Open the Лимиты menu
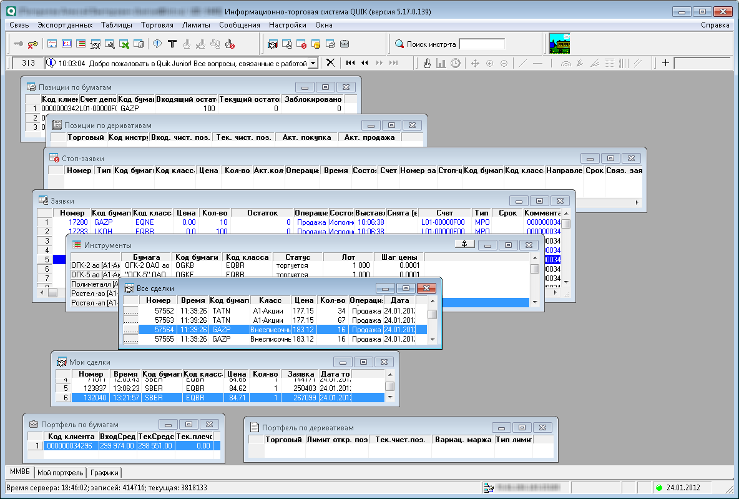Viewport: 739px width, 499px height. tap(196, 25)
